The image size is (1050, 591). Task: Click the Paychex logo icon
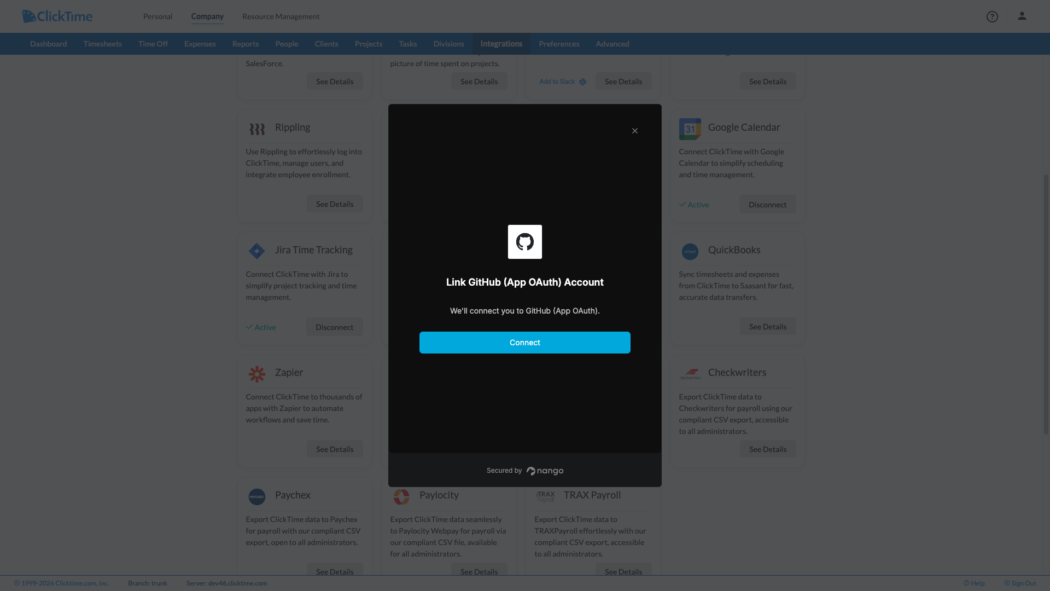point(257,497)
